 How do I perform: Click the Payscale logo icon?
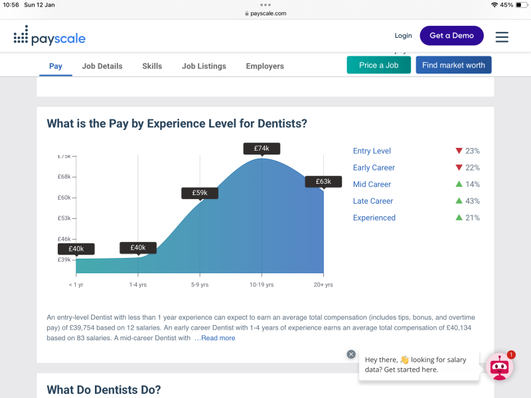[x=21, y=36]
